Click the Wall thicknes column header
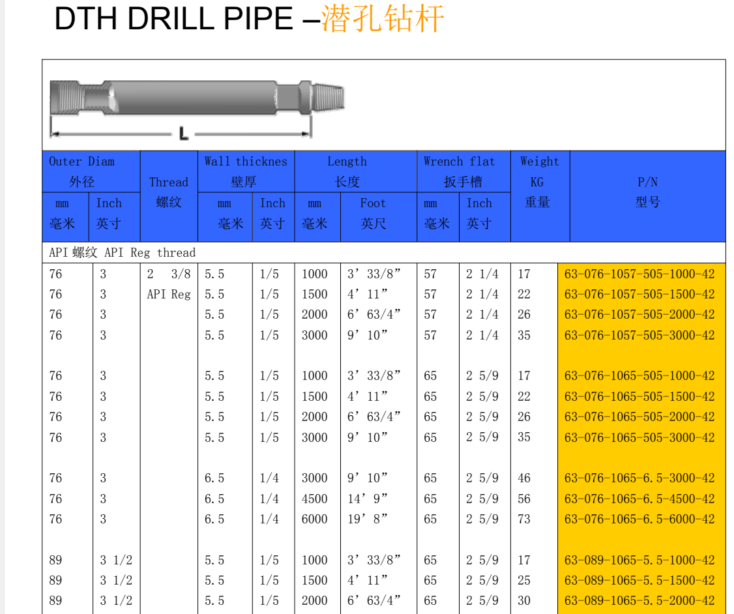This screenshot has height=614, width=734. 245,171
